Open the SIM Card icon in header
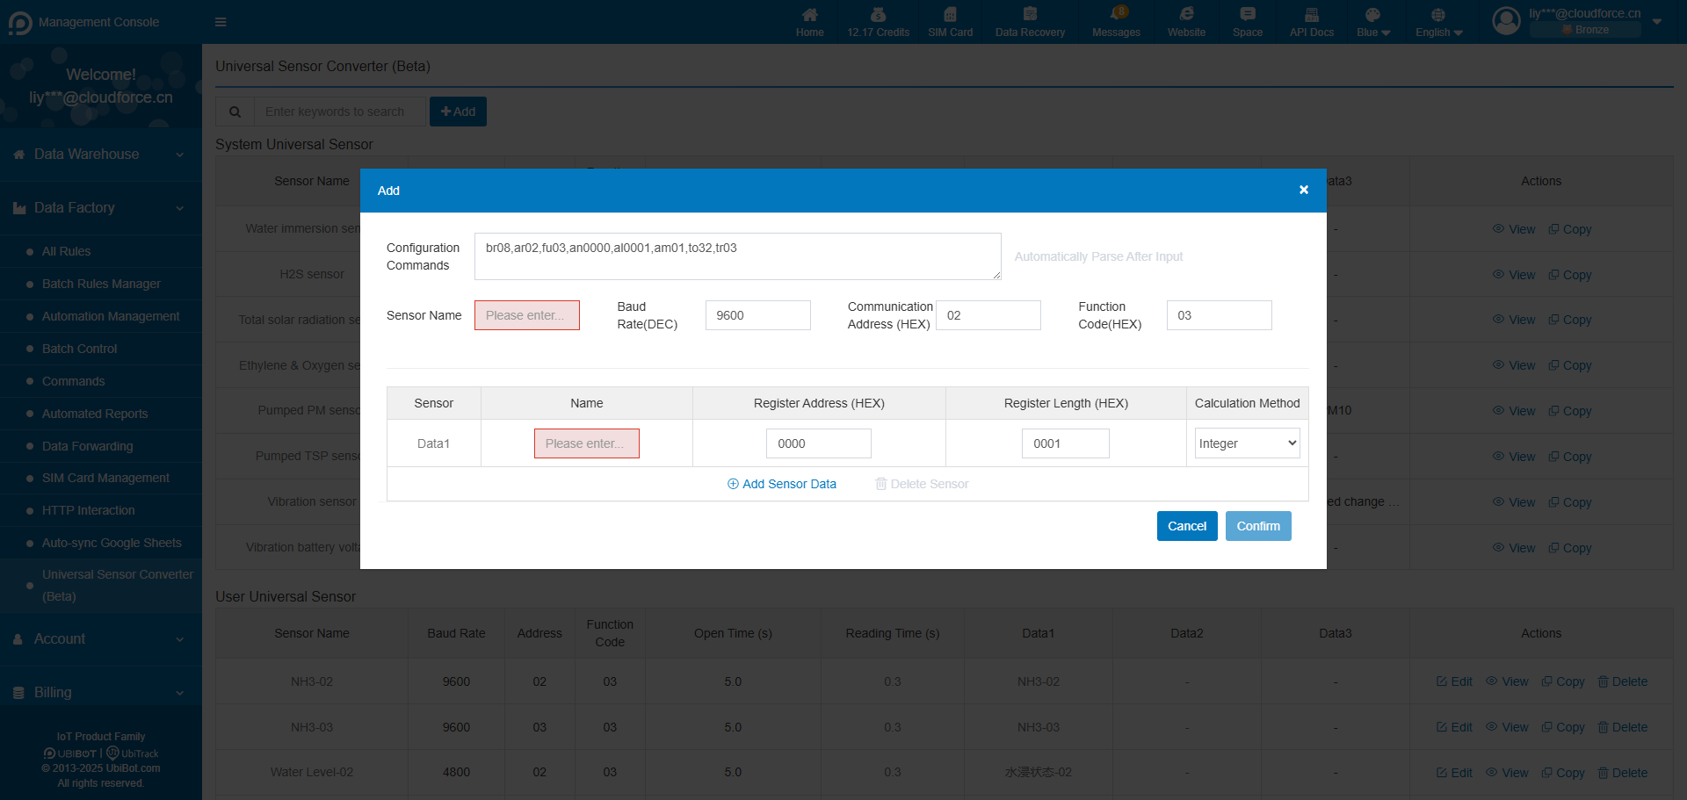This screenshot has height=800, width=1687. 950,15
